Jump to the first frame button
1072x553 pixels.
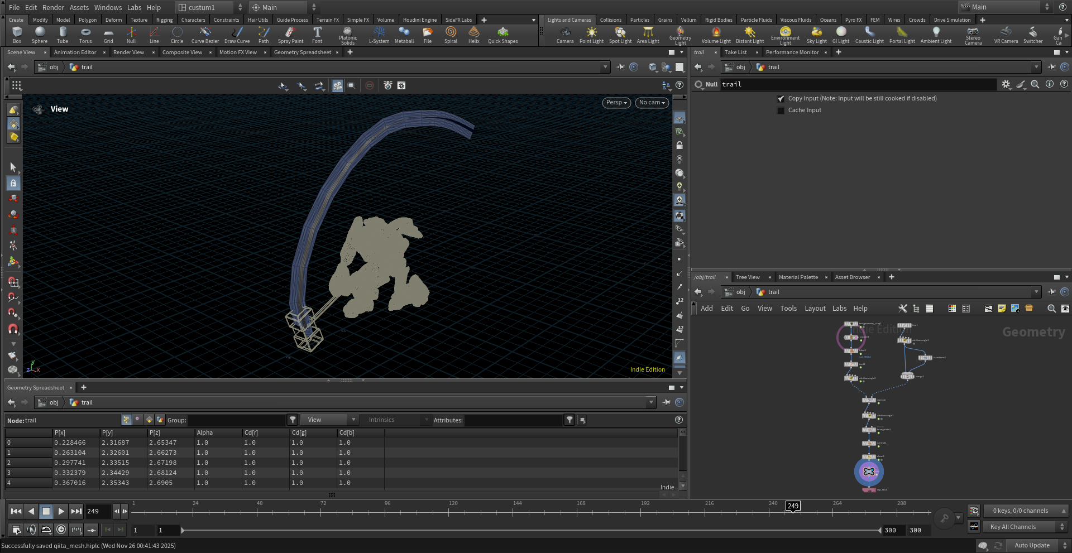coord(16,511)
